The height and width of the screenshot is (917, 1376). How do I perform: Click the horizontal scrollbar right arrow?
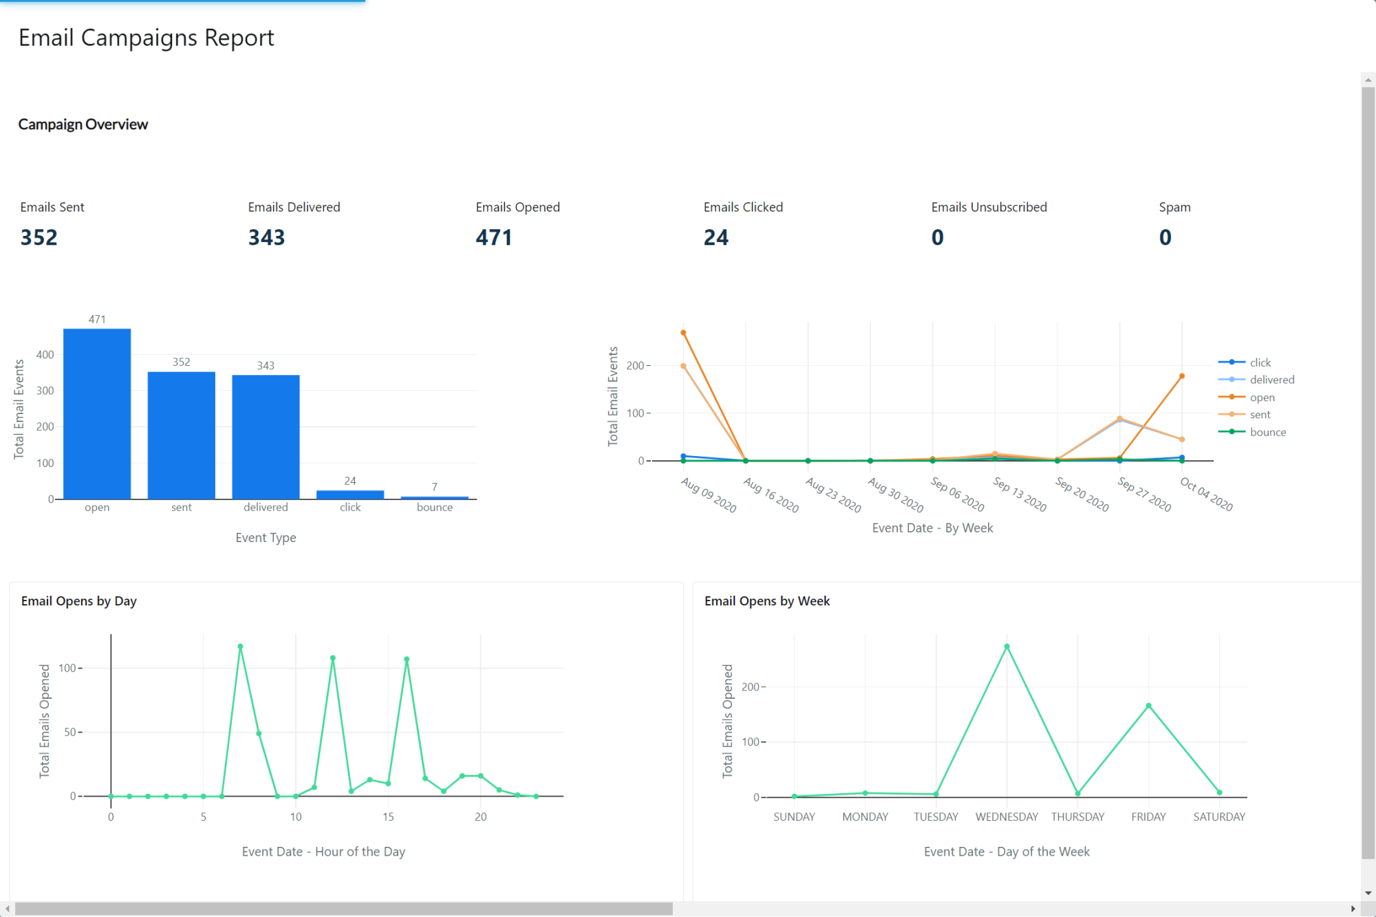[x=1353, y=909]
